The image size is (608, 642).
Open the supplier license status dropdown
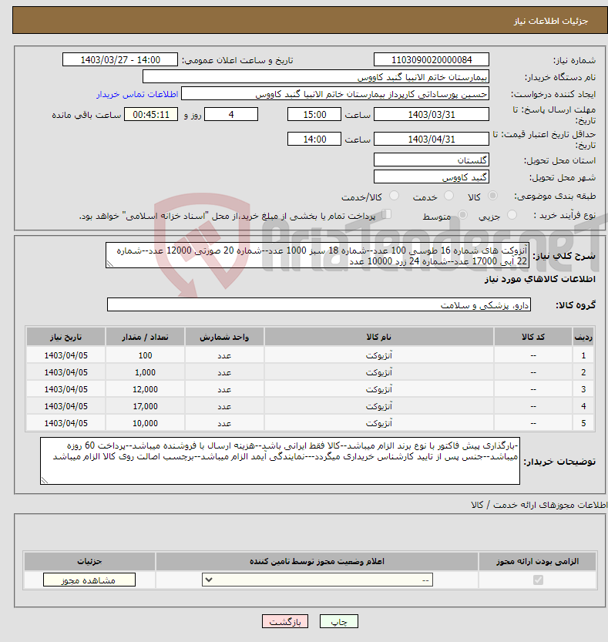tap(317, 580)
